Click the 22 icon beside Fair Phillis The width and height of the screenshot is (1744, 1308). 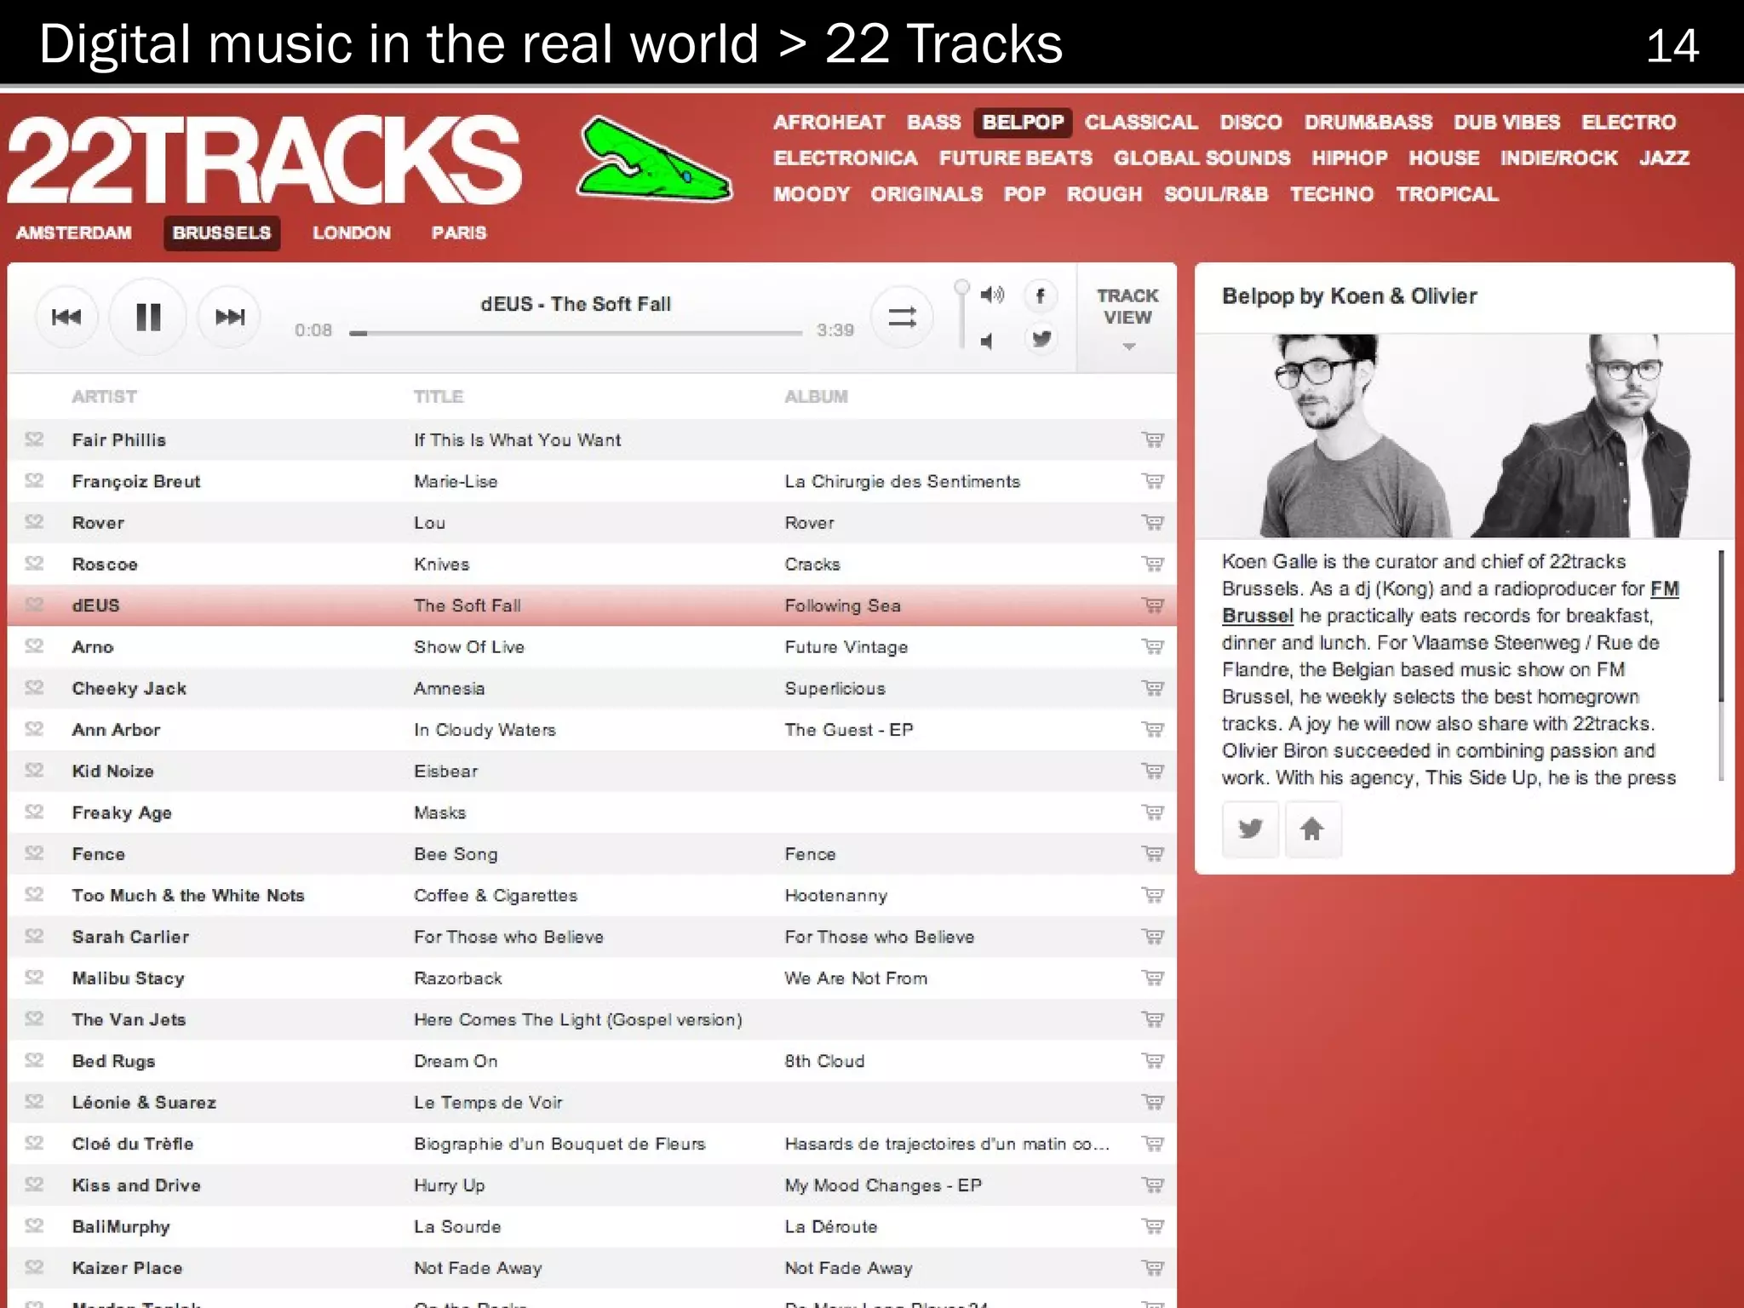pyautogui.click(x=34, y=439)
